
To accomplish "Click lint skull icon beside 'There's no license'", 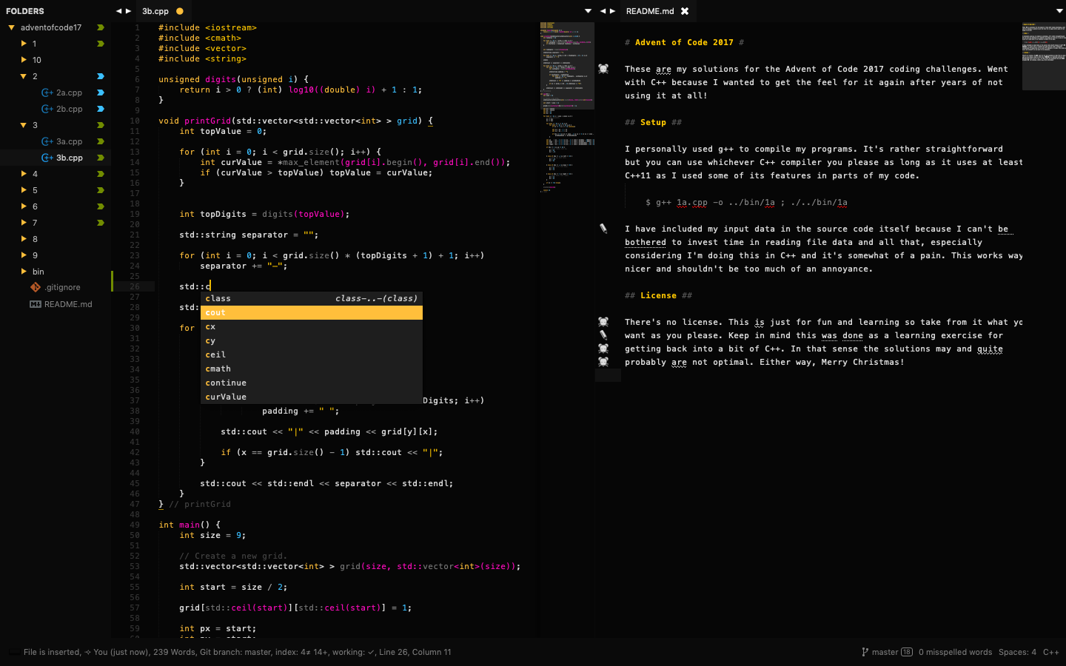I will coord(603,322).
